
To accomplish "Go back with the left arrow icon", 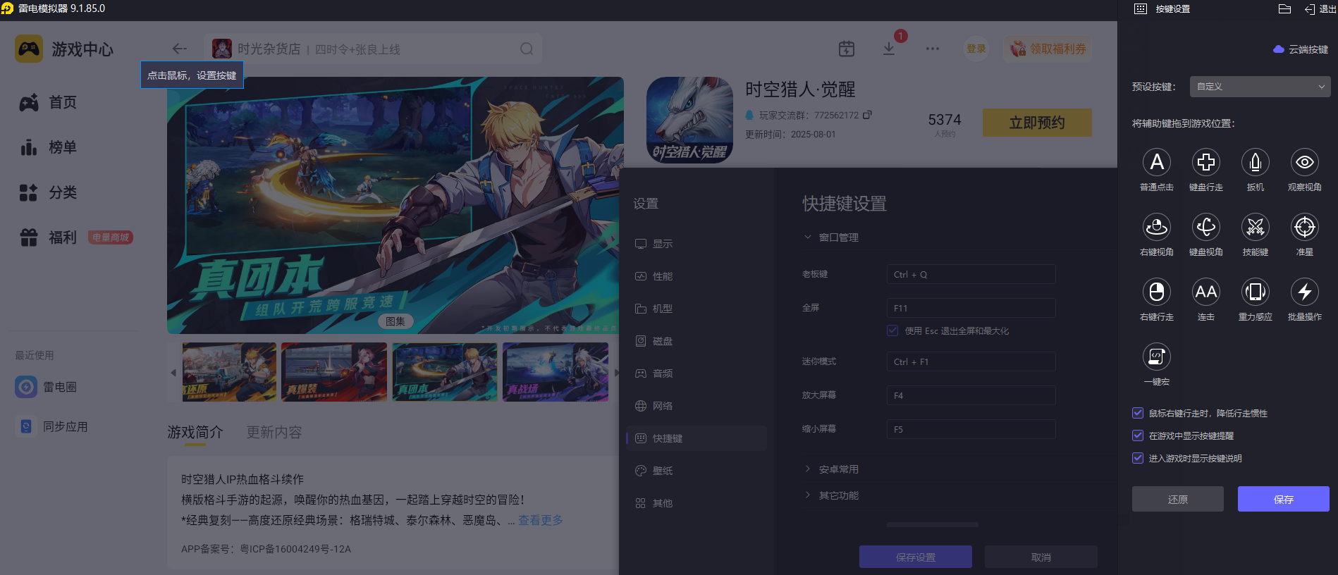I will click(179, 49).
